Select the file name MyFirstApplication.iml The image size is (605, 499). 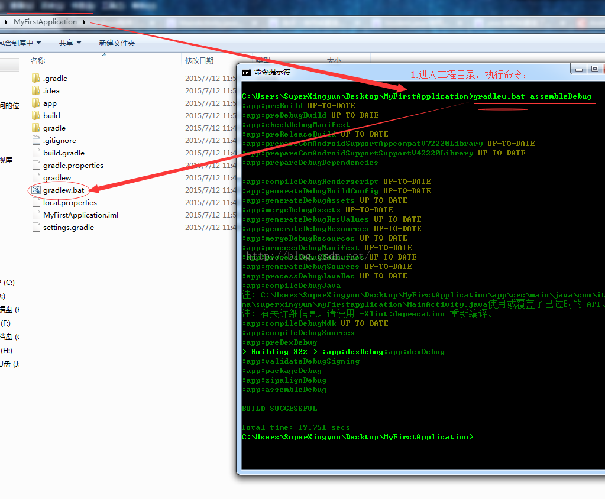[80, 215]
